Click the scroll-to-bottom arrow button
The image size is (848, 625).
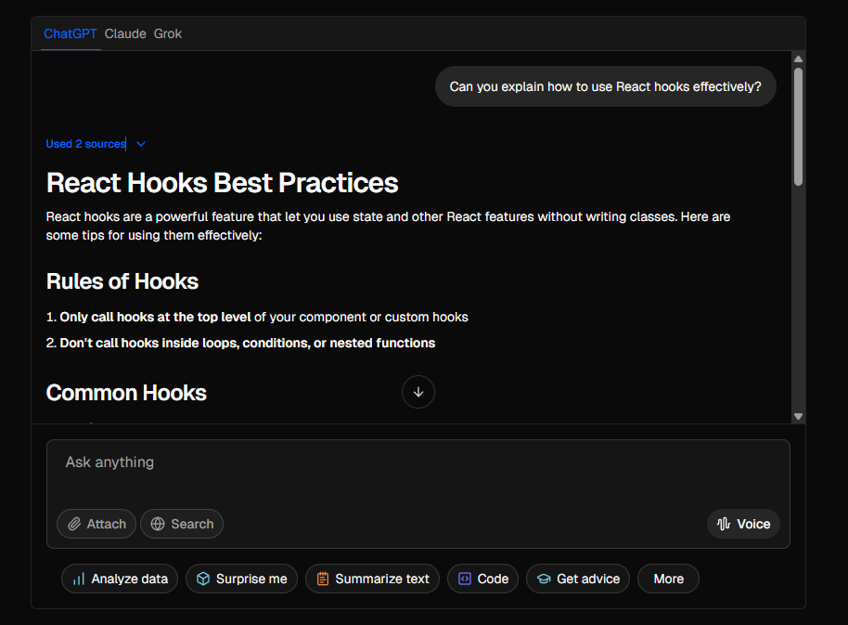point(418,392)
